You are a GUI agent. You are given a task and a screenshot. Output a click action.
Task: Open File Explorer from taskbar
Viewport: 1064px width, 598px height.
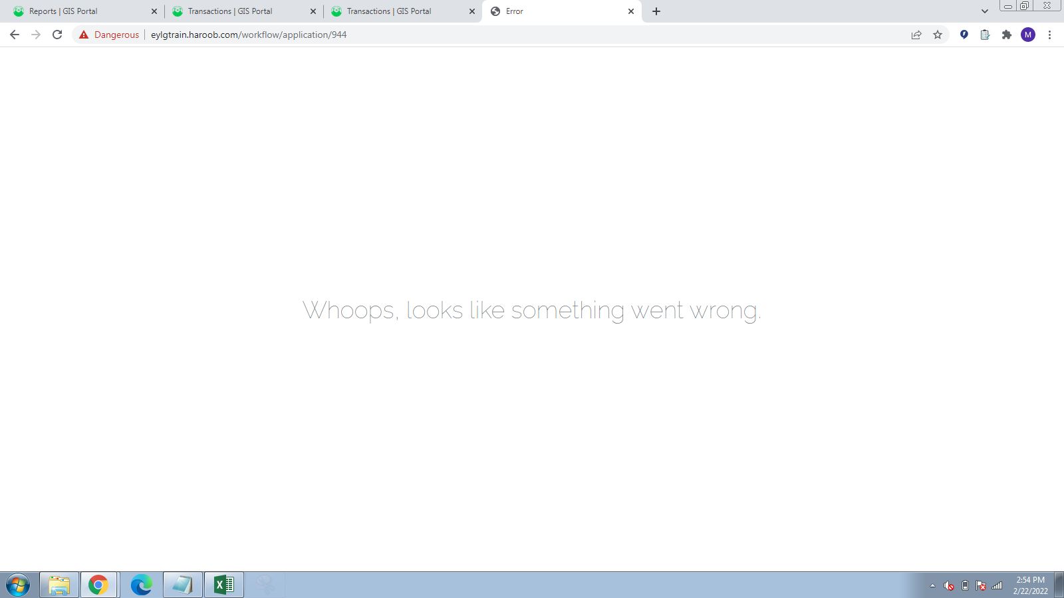pos(59,585)
